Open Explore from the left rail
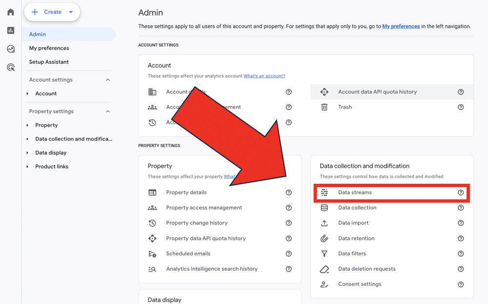 (x=10, y=49)
